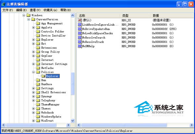The width and height of the screenshot is (195, 134).
Task: Click the App Management folder icon
Action: [38, 23]
